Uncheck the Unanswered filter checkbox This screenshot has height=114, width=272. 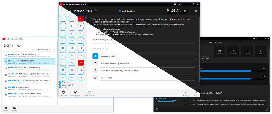tap(60, 85)
